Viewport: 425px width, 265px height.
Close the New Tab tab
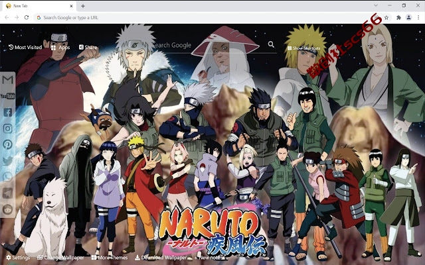tap(72, 6)
